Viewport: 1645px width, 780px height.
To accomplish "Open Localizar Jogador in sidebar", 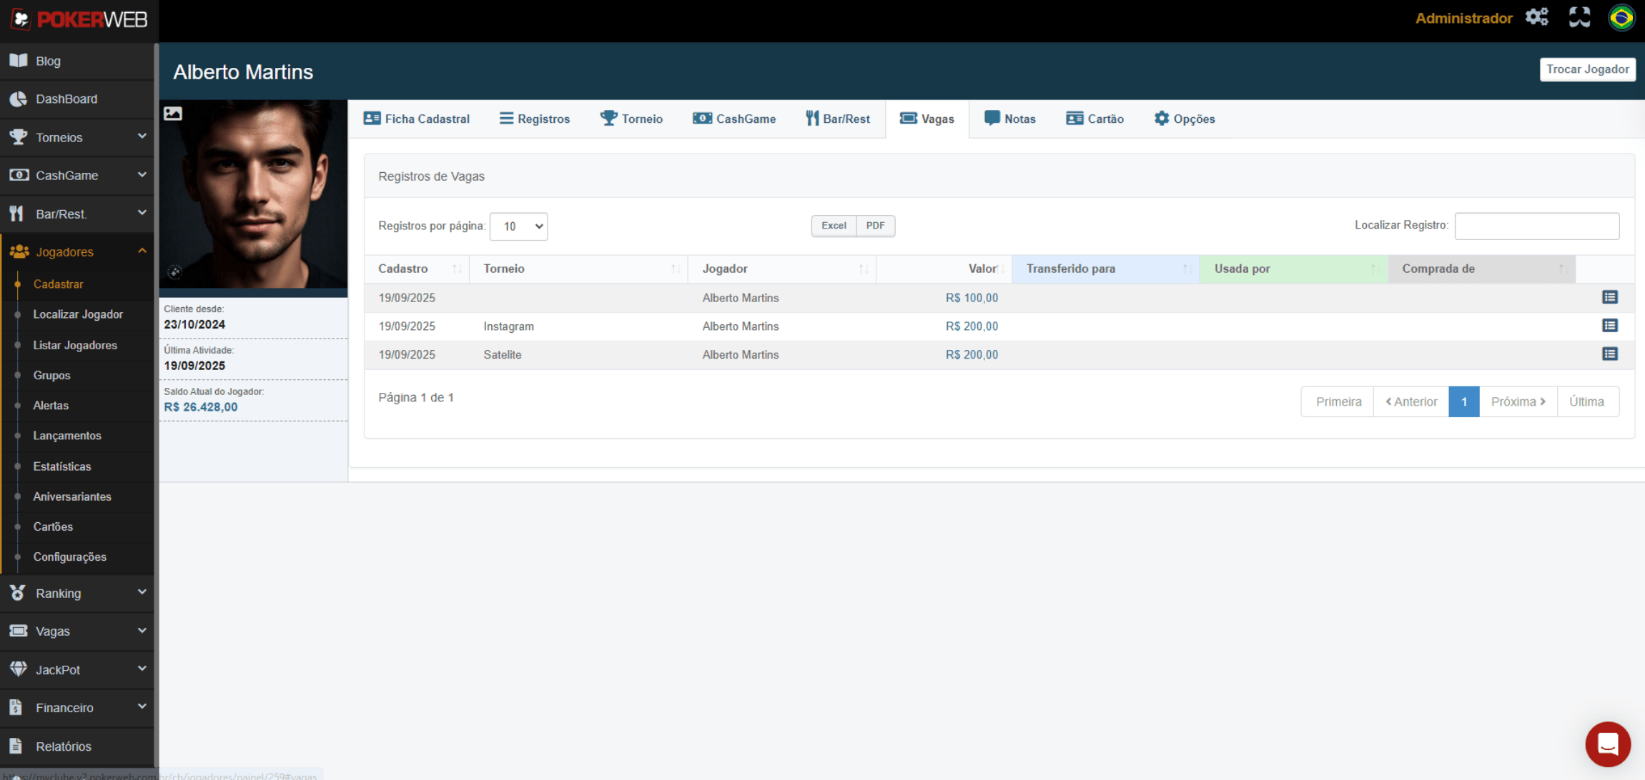I will pos(78,314).
